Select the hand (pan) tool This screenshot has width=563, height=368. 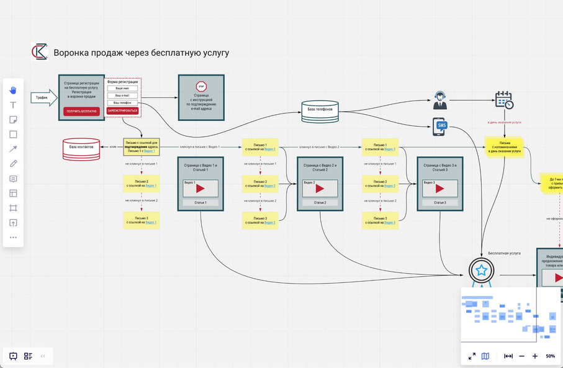13,90
